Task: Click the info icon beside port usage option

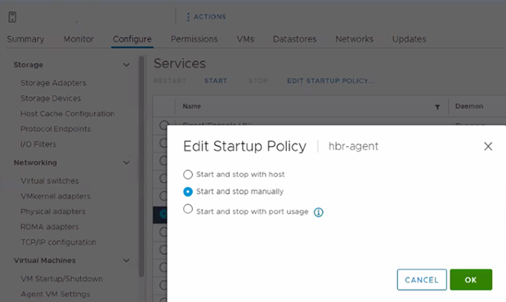Action: point(319,212)
